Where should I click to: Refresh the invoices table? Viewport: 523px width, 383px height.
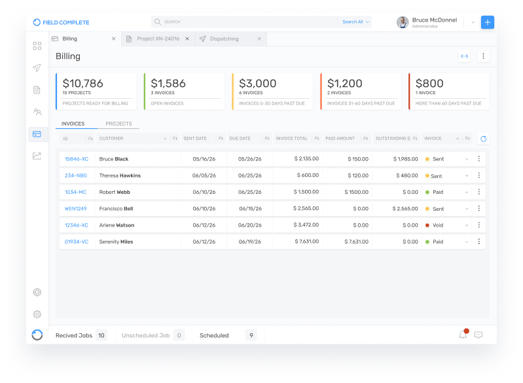(x=484, y=139)
